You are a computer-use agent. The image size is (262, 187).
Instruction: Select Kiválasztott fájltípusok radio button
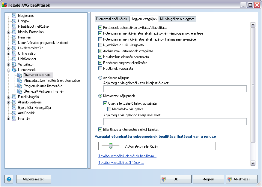[100, 96]
